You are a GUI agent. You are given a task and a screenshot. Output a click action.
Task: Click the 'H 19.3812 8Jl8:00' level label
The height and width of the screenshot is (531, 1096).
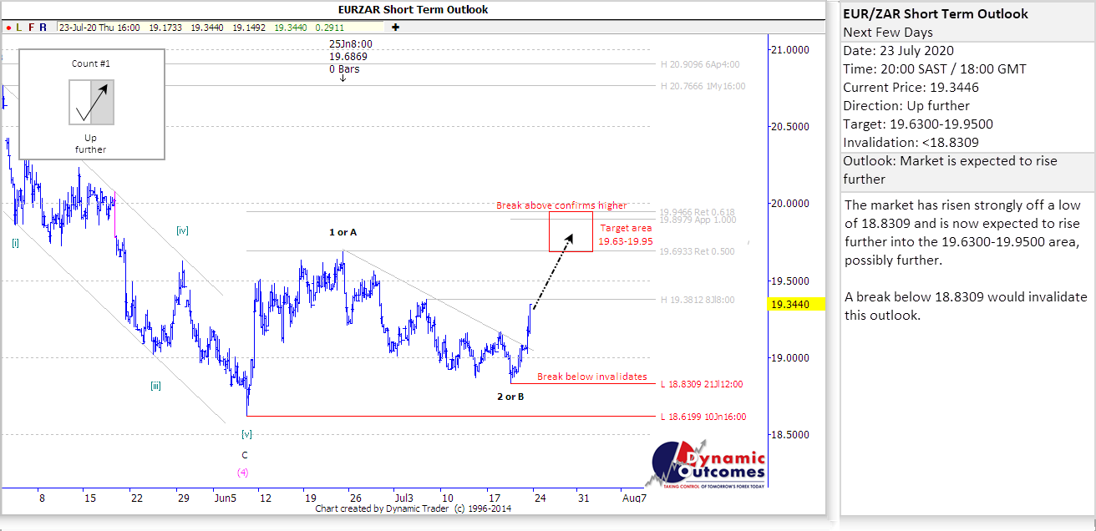pos(697,300)
